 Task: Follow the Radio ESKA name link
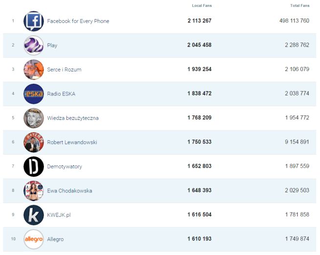pyautogui.click(x=61, y=93)
